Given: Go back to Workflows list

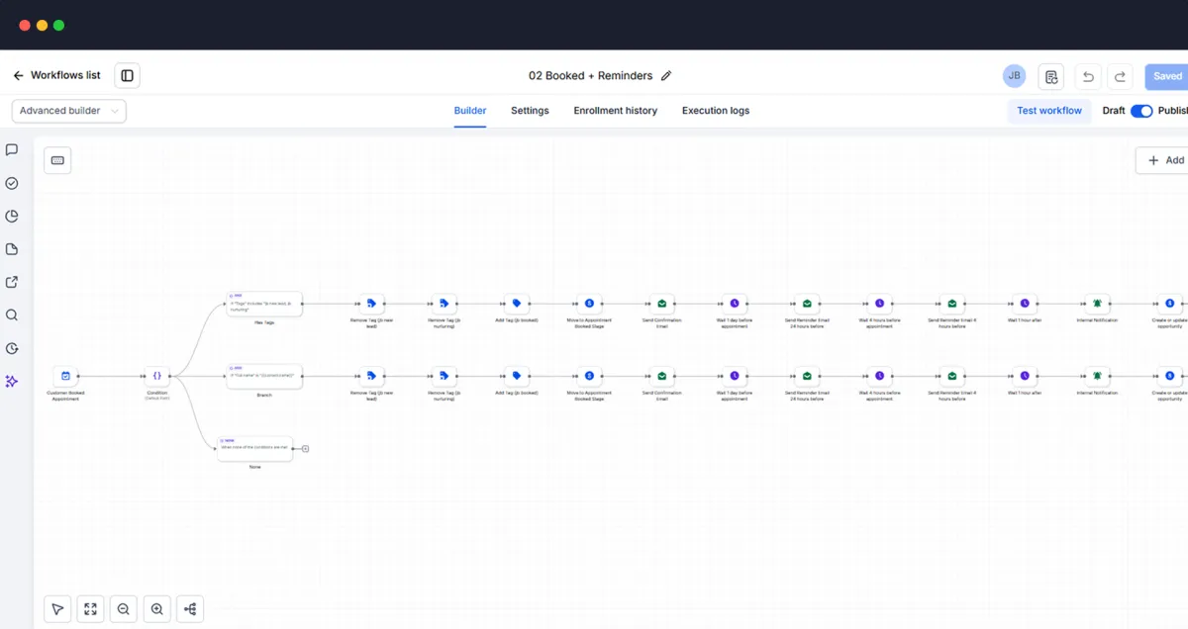Looking at the screenshot, I should pos(57,76).
